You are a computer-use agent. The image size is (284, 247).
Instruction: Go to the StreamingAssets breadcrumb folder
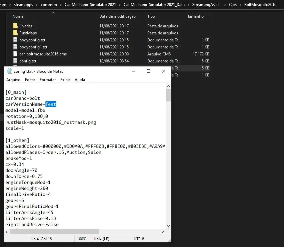[207, 5]
